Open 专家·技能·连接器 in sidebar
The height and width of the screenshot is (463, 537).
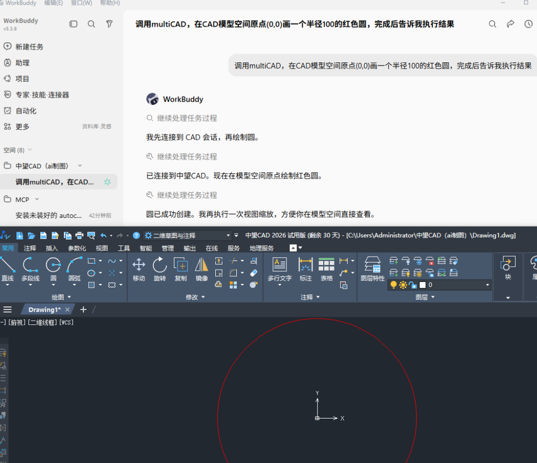click(42, 95)
